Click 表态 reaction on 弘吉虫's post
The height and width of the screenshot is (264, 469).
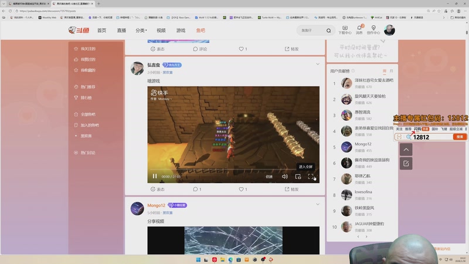tap(157, 189)
